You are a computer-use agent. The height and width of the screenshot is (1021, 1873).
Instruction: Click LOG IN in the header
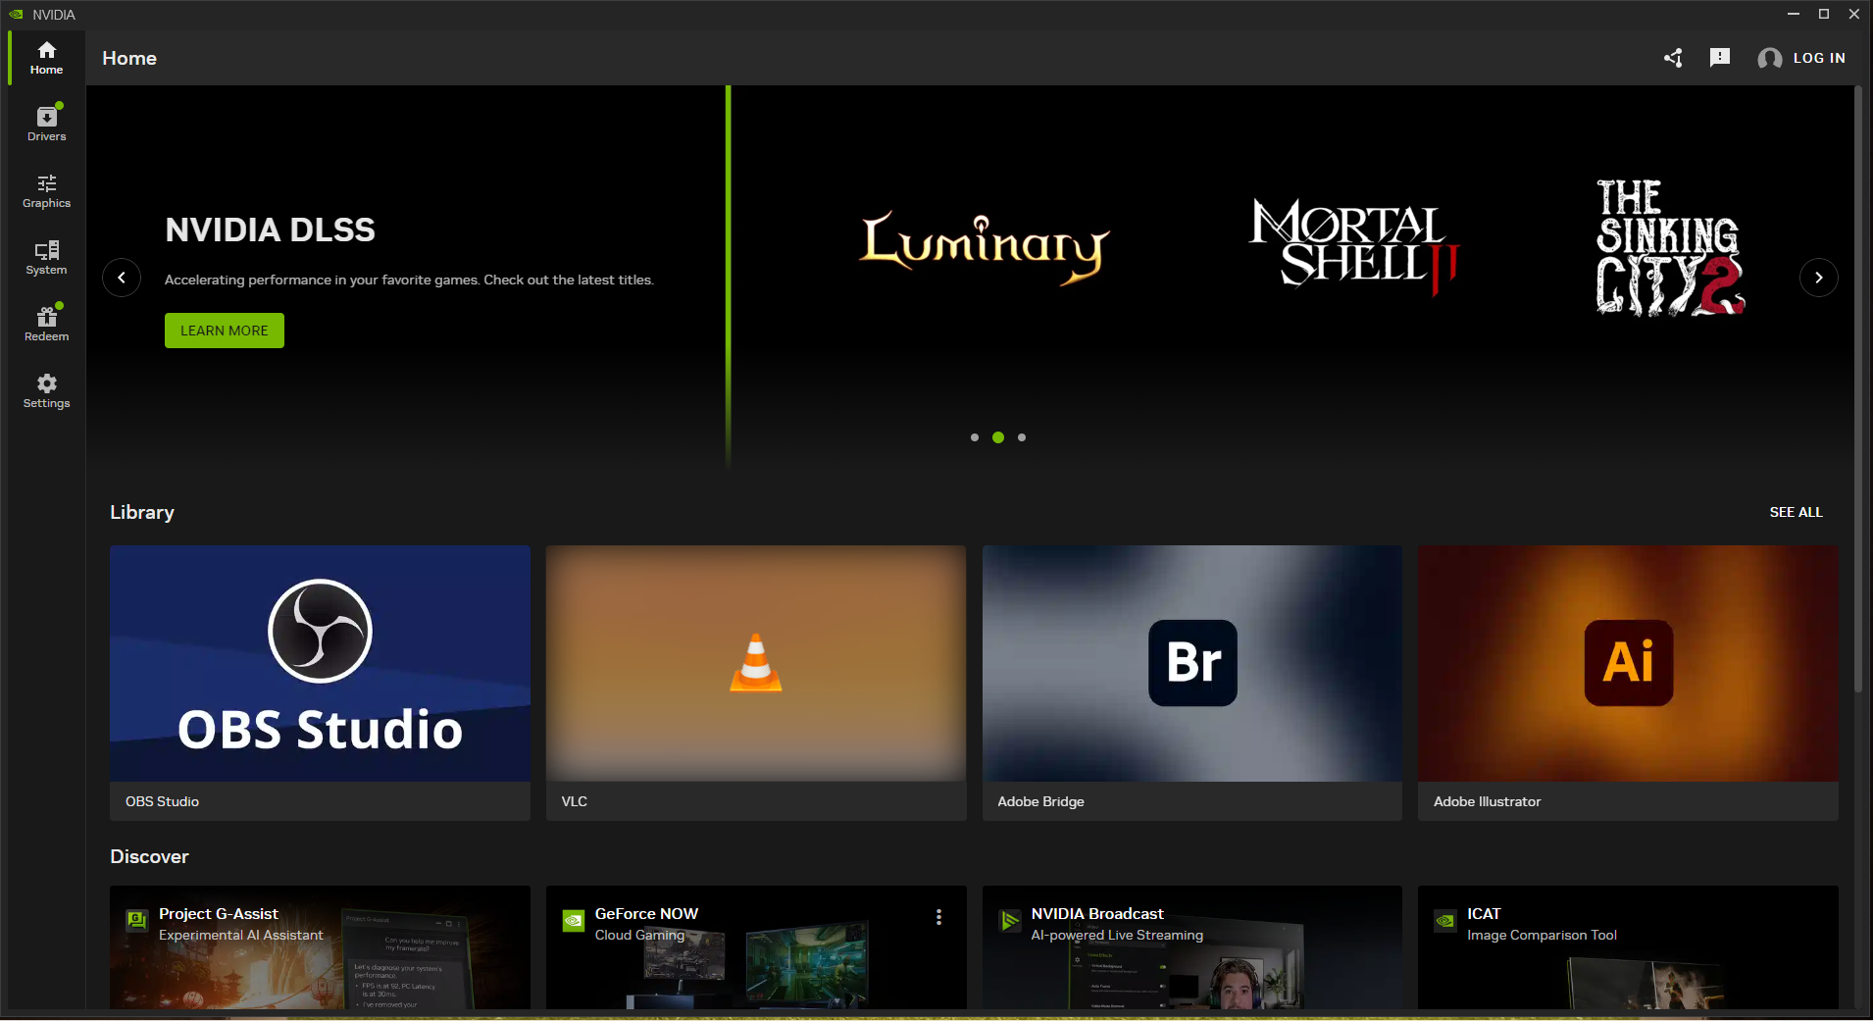[1819, 58]
